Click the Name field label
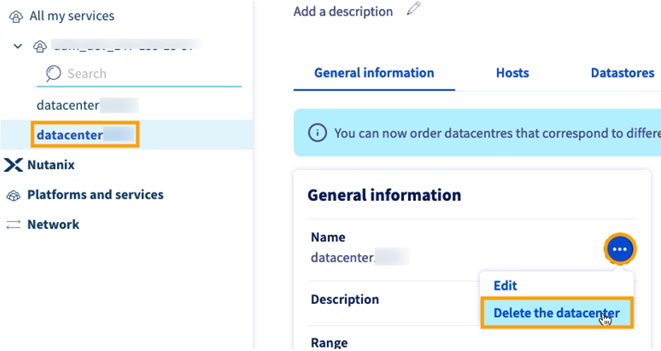This screenshot has height=351, width=661. coord(328,238)
